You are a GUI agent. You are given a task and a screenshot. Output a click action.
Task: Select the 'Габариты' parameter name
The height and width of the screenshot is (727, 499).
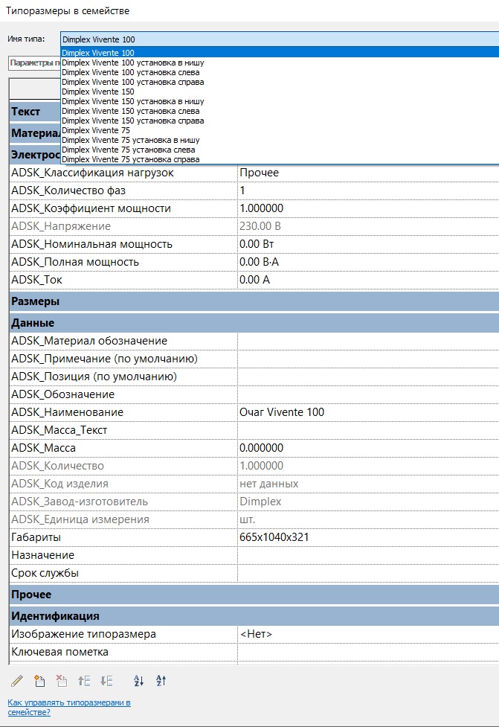(36, 537)
